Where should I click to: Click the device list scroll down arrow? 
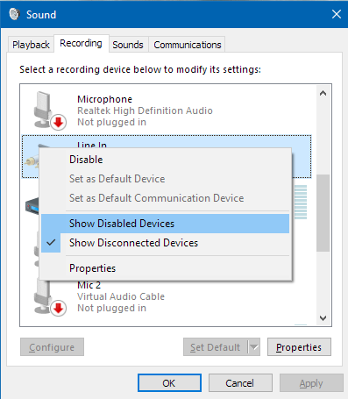pos(323,317)
